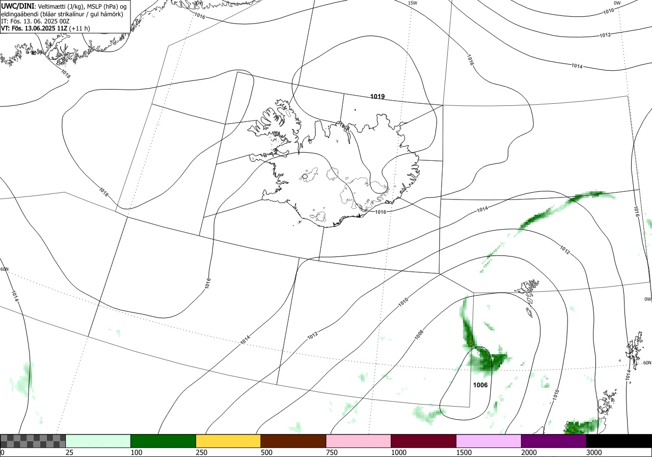This screenshot has height=457, width=652.
Task: Click the light green 25–100 legend swatch
Action: point(98,441)
